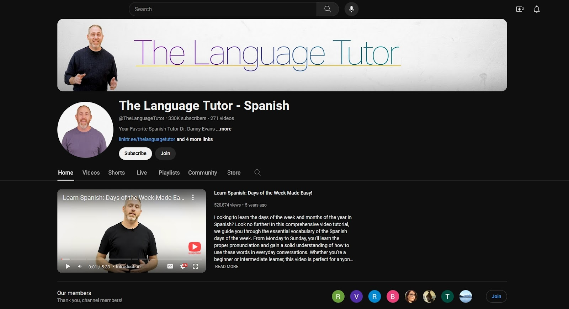Image resolution: width=569 pixels, height=309 pixels.
Task: Enter fullscreen on the featured video
Action: [195, 266]
